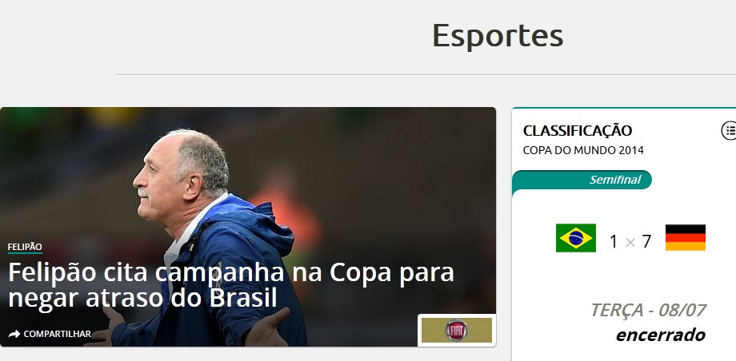The width and height of the screenshot is (736, 361).
Task: Click the Fiat sponsor logo
Action: coord(456,330)
